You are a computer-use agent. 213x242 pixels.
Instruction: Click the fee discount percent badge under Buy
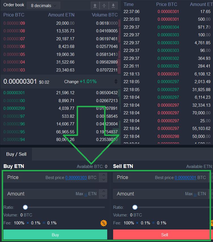(x=104, y=223)
